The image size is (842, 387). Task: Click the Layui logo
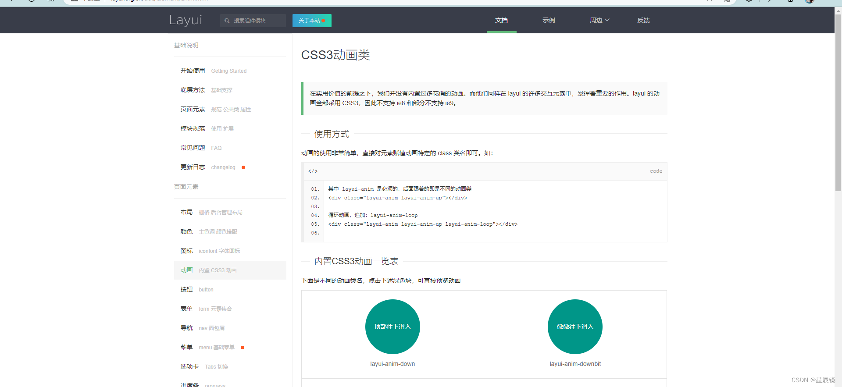click(x=186, y=20)
